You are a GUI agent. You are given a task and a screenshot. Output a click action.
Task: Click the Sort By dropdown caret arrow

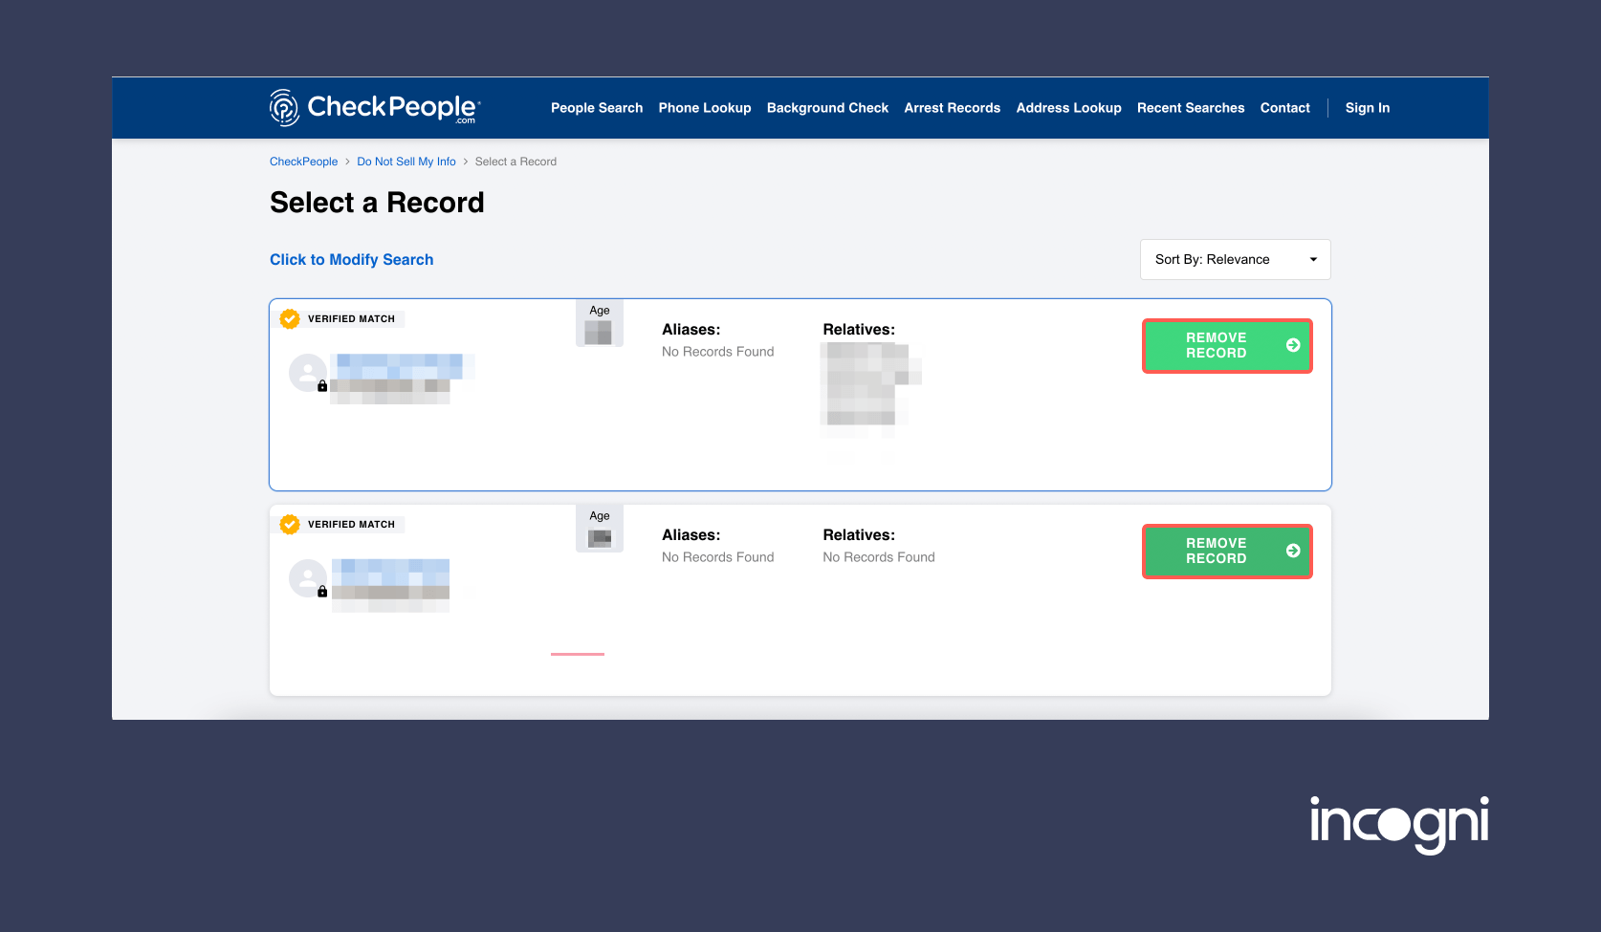tap(1313, 260)
